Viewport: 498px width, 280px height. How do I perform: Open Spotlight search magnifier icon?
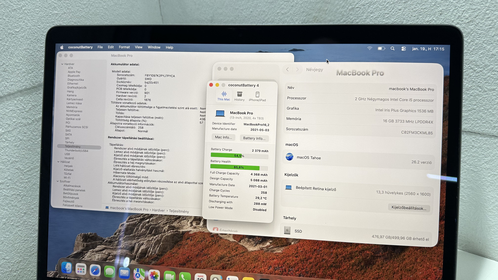point(392,48)
